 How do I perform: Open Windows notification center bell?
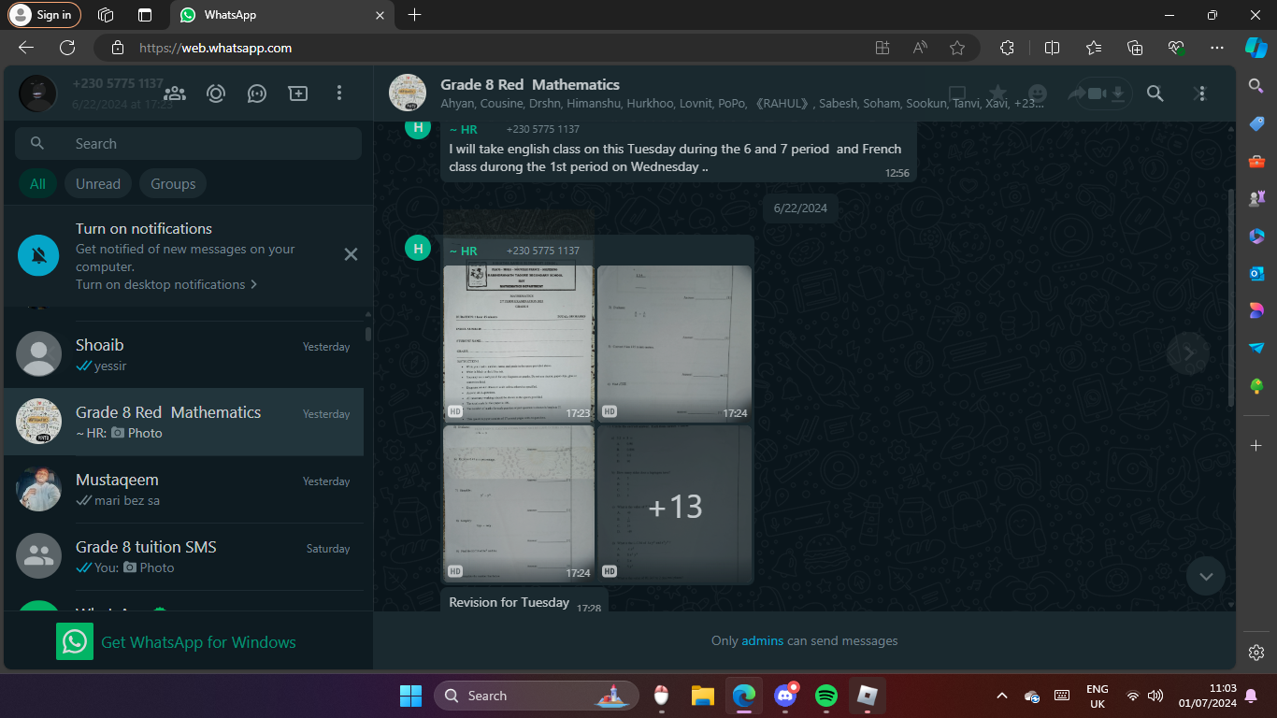click(1251, 696)
